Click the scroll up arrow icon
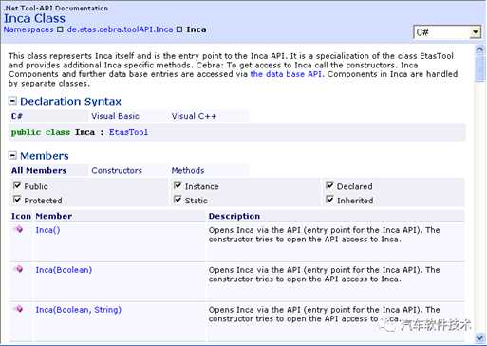The image size is (487, 346). (x=479, y=49)
